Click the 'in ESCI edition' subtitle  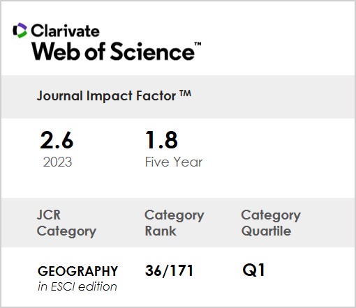(77, 286)
